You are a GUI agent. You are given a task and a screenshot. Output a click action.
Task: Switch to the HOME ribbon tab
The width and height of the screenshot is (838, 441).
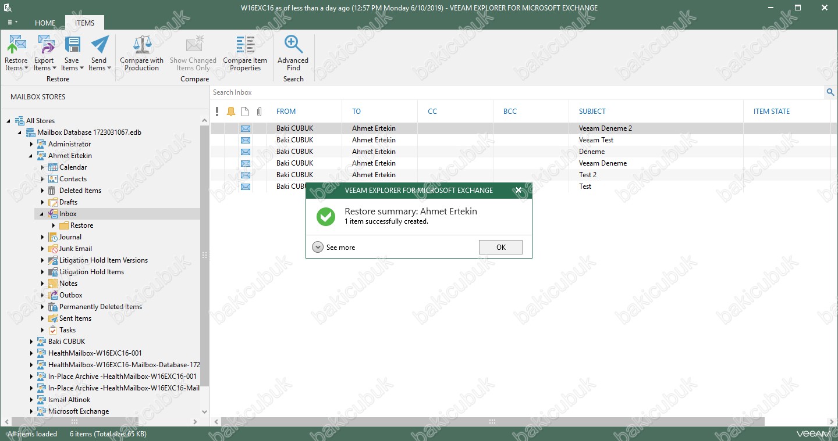click(45, 23)
